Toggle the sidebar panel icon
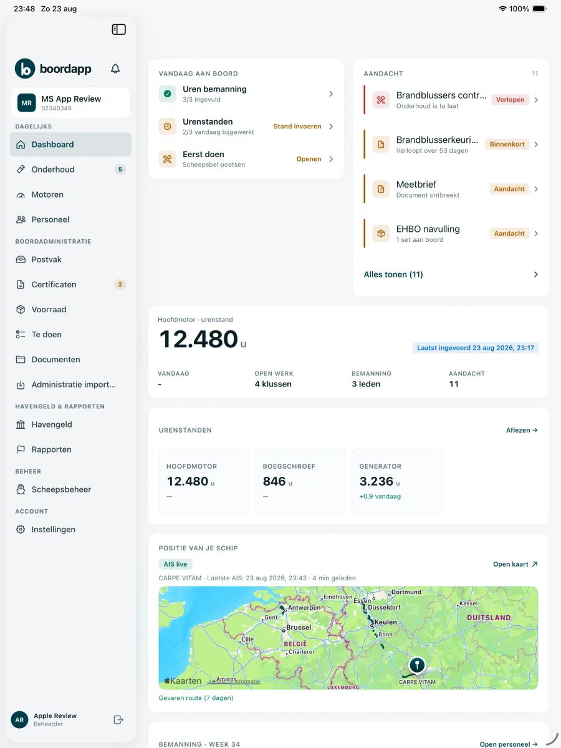 [x=118, y=29]
